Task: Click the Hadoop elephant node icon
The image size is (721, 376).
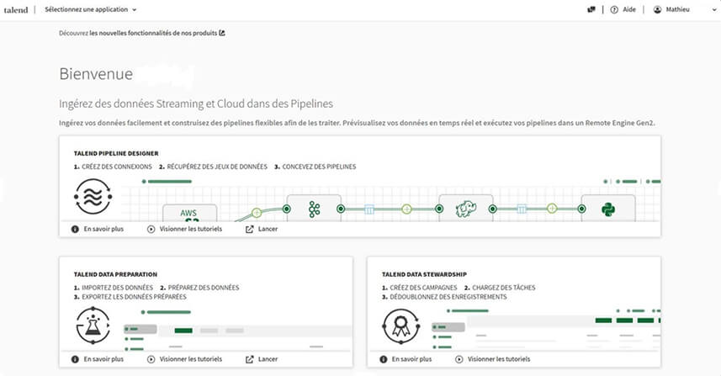Action: [x=461, y=208]
